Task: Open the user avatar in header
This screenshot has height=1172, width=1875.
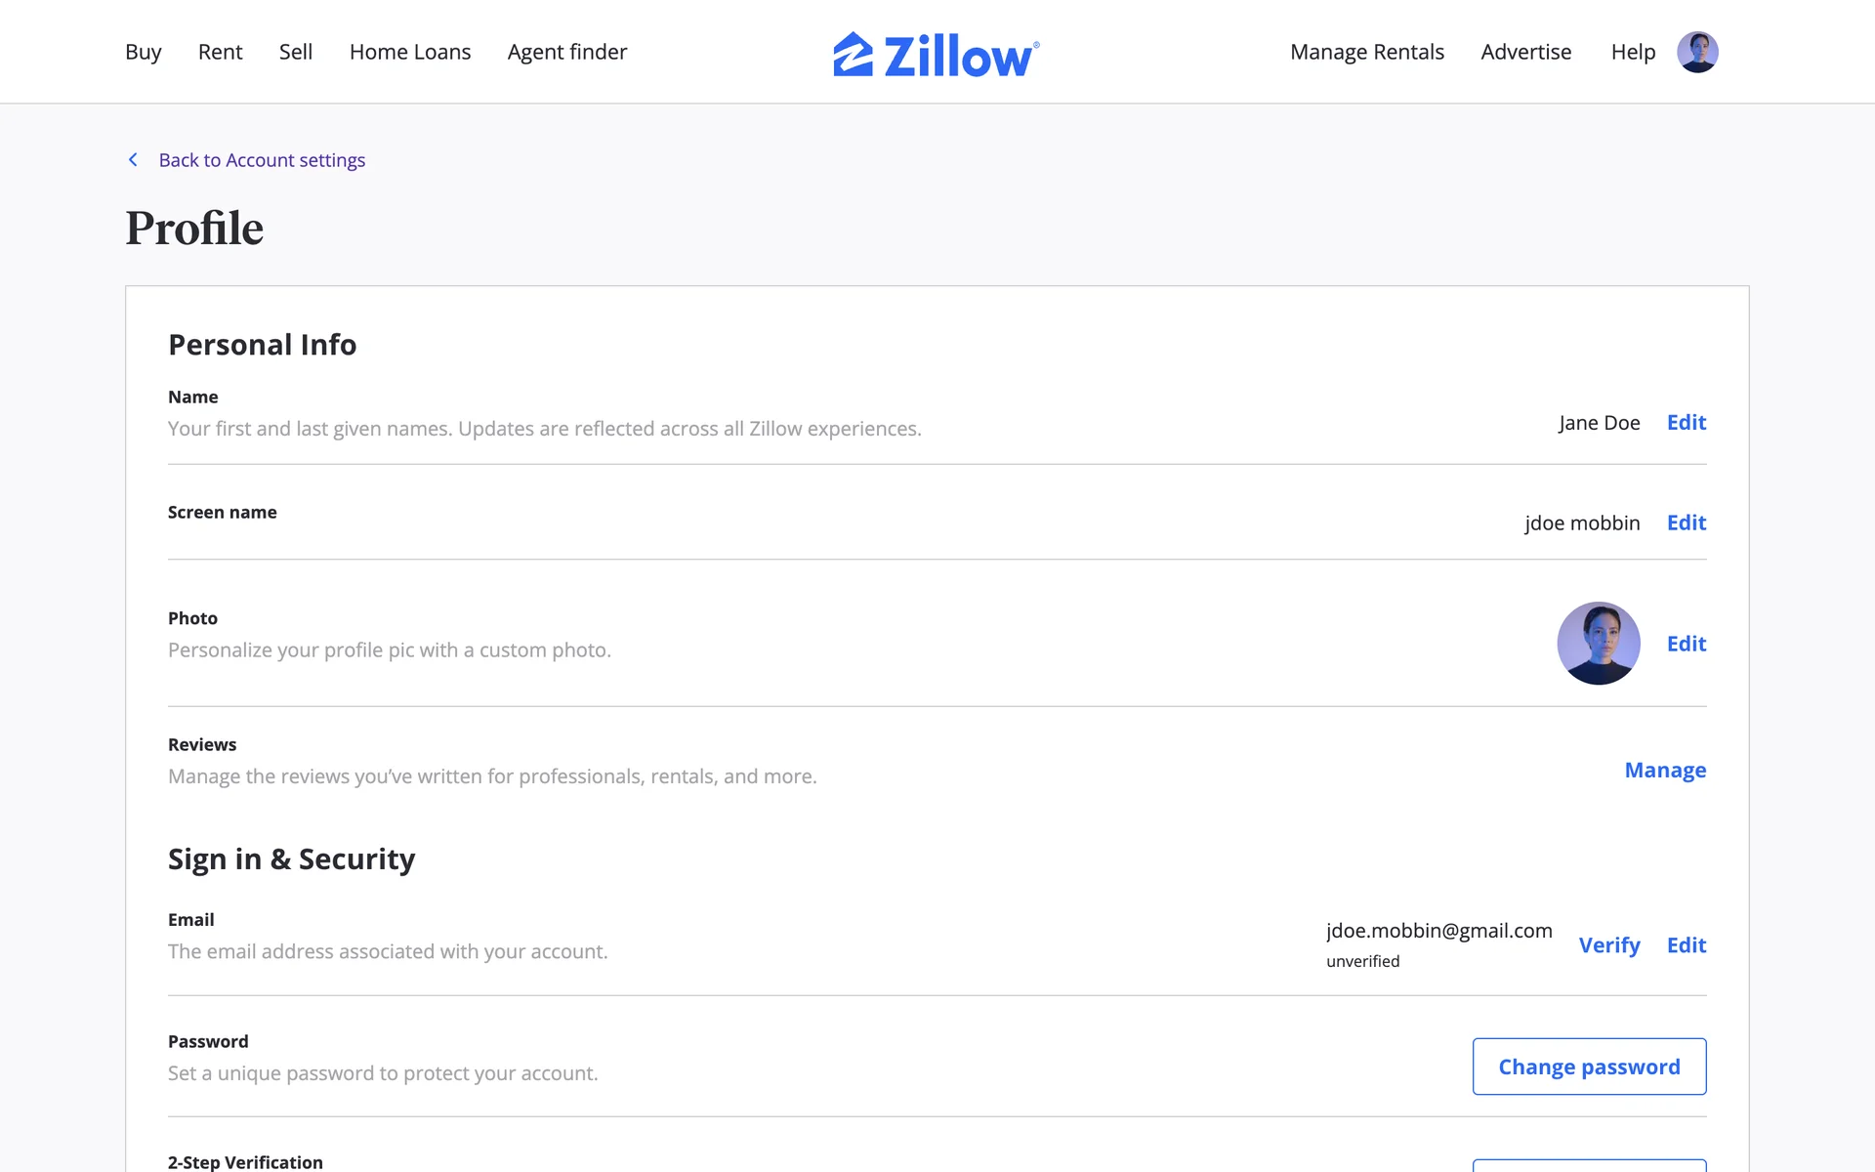Action: point(1697,52)
